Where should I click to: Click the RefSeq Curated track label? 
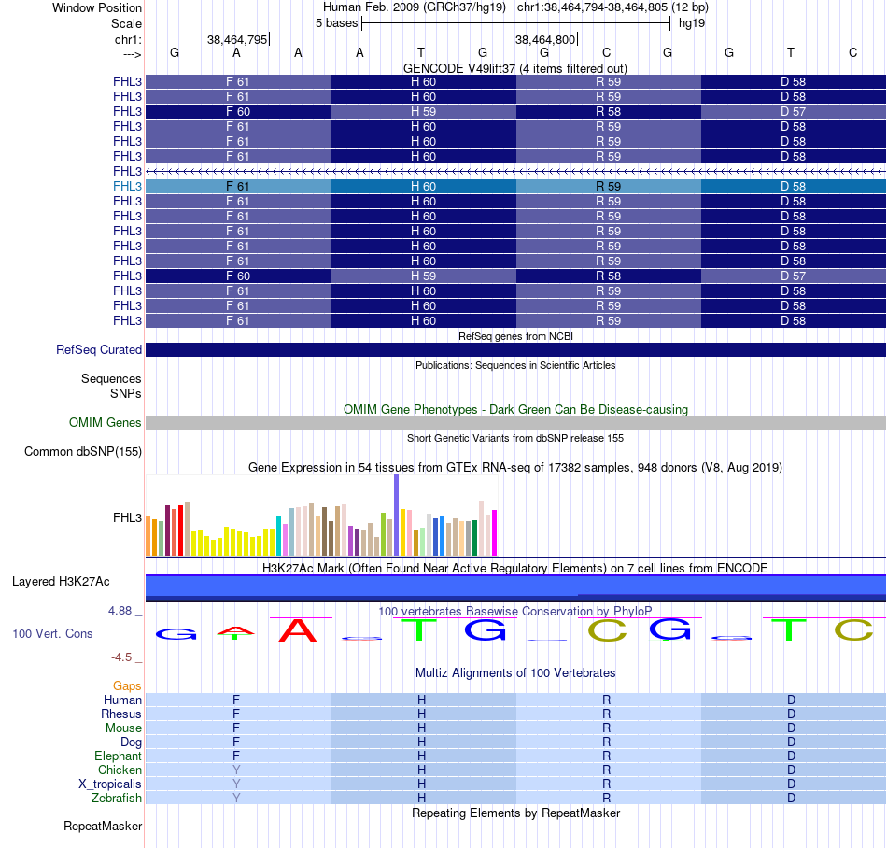[99, 349]
